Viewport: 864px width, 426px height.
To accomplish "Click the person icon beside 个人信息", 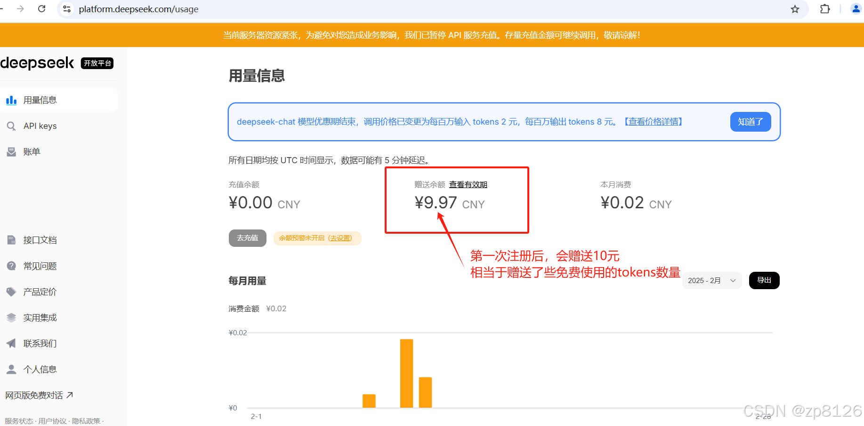I will click(11, 370).
